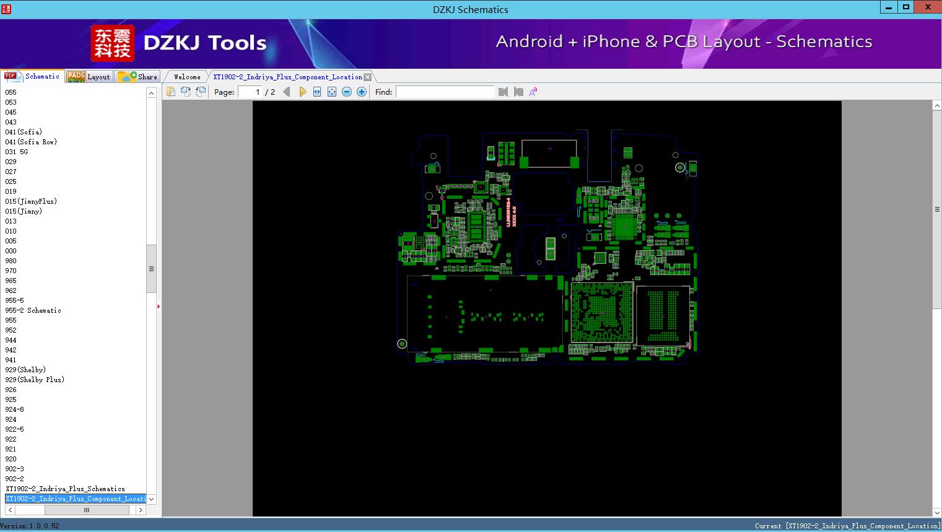Switch to the Layout tab
Screen dimensions: 942x532
click(89, 77)
